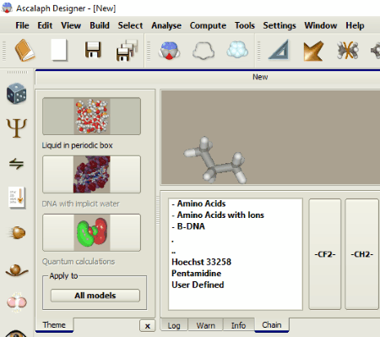The height and width of the screenshot is (337, 380).
Task: Select the cloud surface view icon
Action: 237,50
